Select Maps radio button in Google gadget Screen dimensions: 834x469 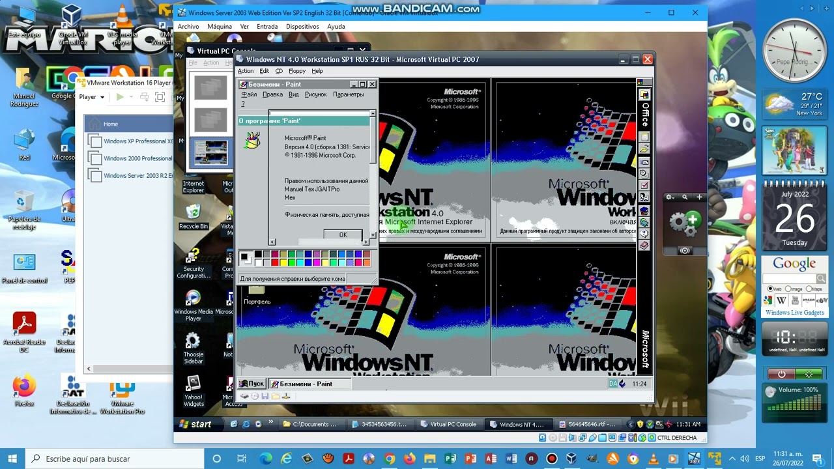(x=809, y=289)
